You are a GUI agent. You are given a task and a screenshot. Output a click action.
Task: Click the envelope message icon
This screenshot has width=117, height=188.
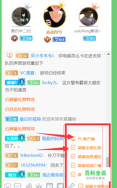tap(18, 186)
